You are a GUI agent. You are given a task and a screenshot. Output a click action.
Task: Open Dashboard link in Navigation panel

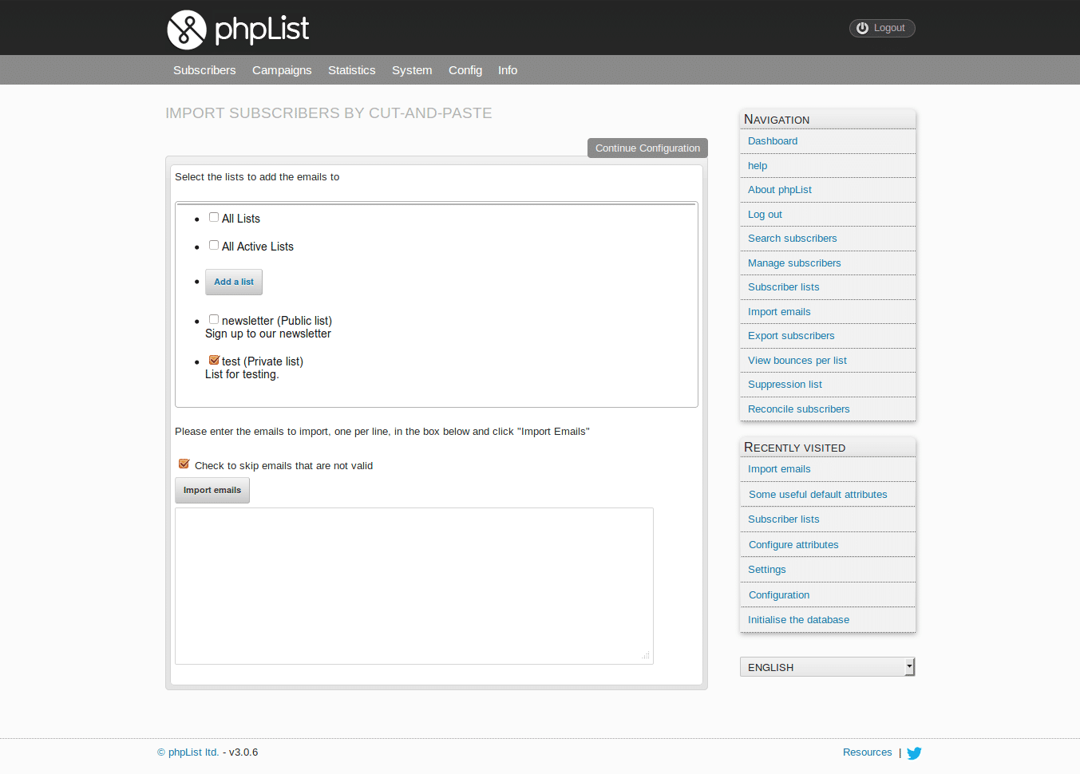(x=773, y=141)
